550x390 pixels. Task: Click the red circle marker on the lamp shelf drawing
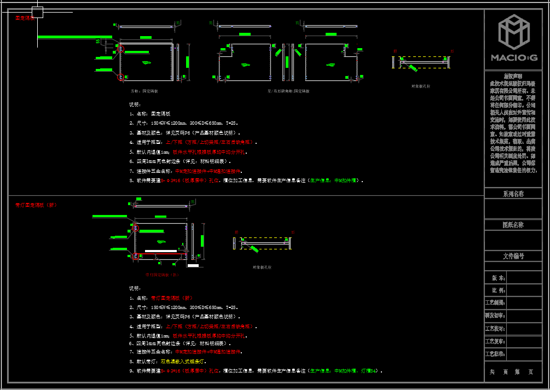135,228
